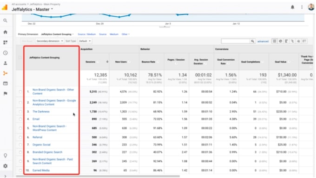Open Acquisition icon in sidebar

[x=6, y=73]
